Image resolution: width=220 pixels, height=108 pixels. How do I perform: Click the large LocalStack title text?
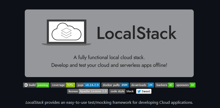pos(136,32)
